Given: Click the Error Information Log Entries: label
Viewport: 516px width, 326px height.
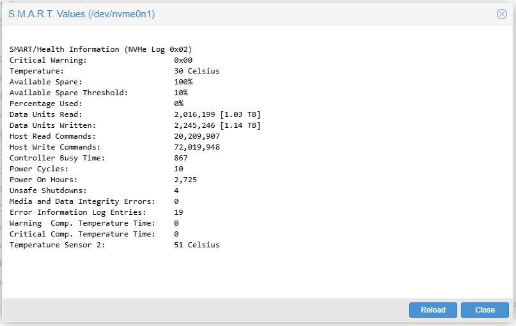Looking at the screenshot, I should (77, 212).
